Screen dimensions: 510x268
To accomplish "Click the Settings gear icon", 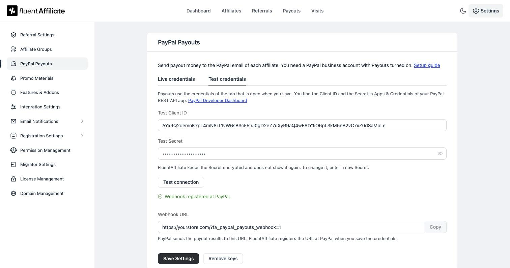I will tap(476, 11).
